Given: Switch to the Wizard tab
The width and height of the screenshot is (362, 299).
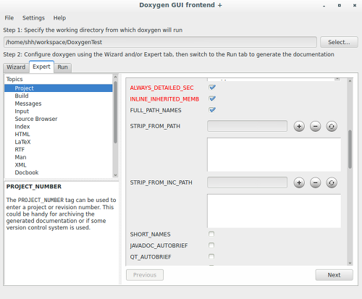Looking at the screenshot, I should coord(16,67).
